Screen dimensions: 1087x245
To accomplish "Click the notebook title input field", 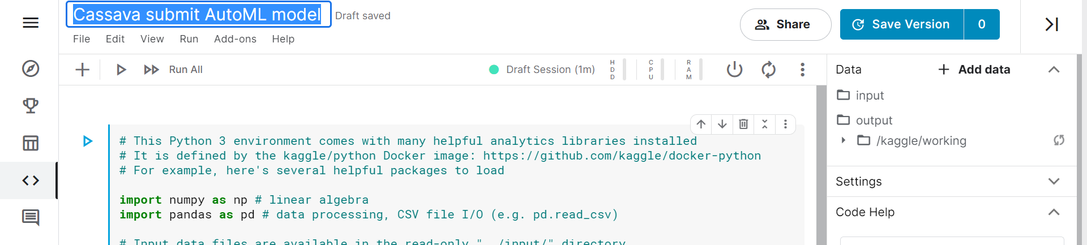I will click(198, 15).
